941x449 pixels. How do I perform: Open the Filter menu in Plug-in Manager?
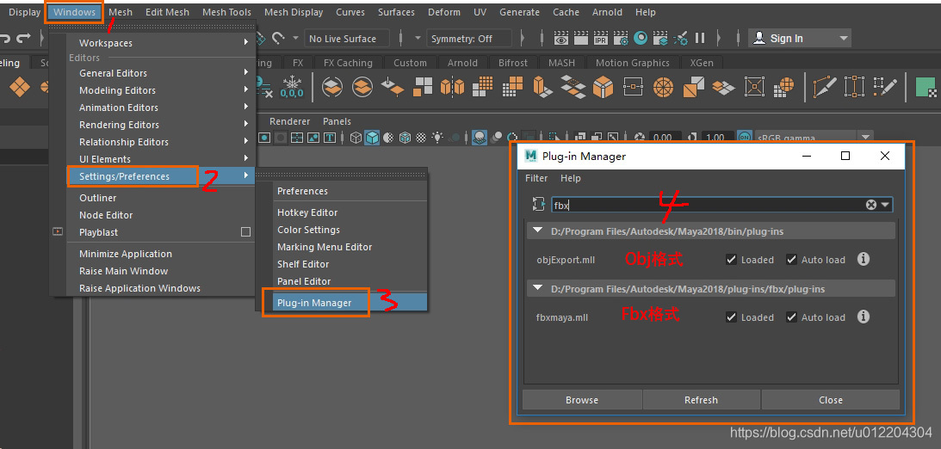(536, 178)
